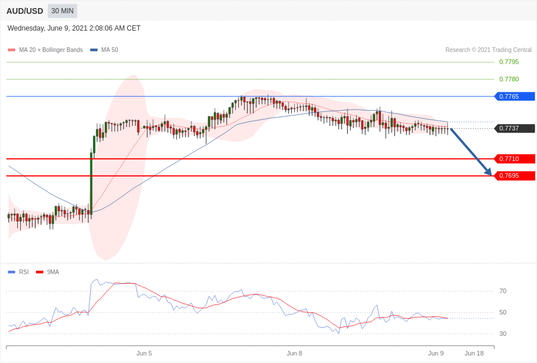The image size is (537, 363).
Task: Select the 0.7765 blue pivot price tag
Action: (x=514, y=96)
